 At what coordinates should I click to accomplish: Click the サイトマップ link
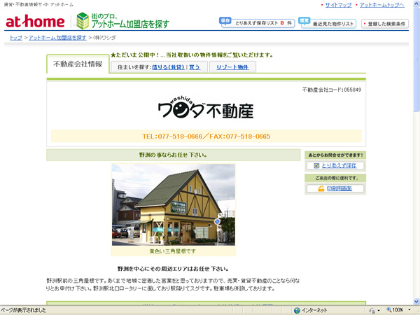pos(338,5)
